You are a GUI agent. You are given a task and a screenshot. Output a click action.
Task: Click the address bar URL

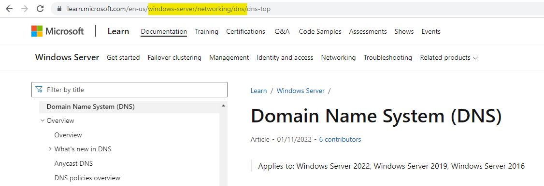coord(169,9)
